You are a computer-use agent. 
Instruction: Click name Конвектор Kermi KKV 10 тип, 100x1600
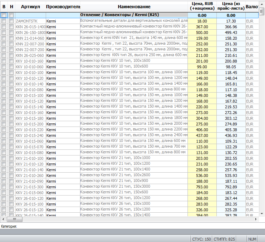(x=115, y=60)
